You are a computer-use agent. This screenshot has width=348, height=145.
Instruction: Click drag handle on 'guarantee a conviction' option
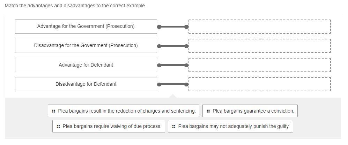click(x=208, y=111)
